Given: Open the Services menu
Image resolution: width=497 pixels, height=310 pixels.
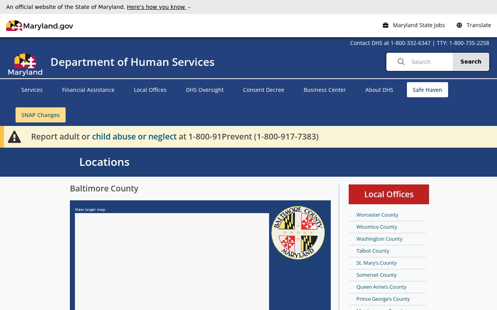Looking at the screenshot, I should pos(32,90).
